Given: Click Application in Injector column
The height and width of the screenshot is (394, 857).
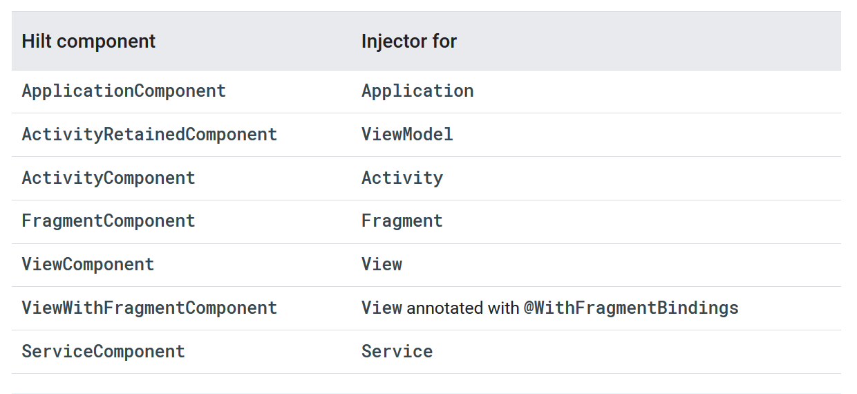Looking at the screenshot, I should (417, 91).
